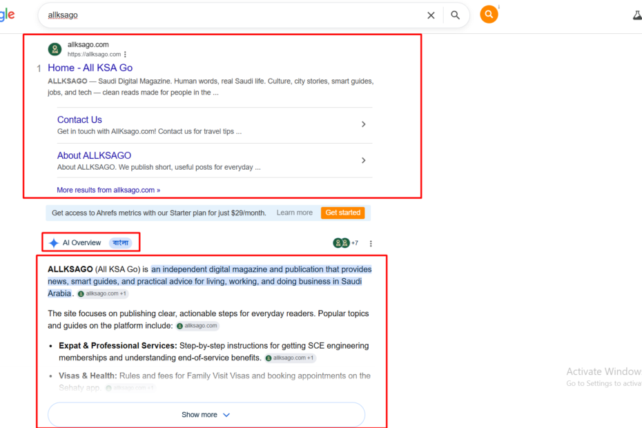Image resolution: width=642 pixels, height=428 pixels.
Task: Click the AI Overview sparkle icon
Action: point(54,243)
